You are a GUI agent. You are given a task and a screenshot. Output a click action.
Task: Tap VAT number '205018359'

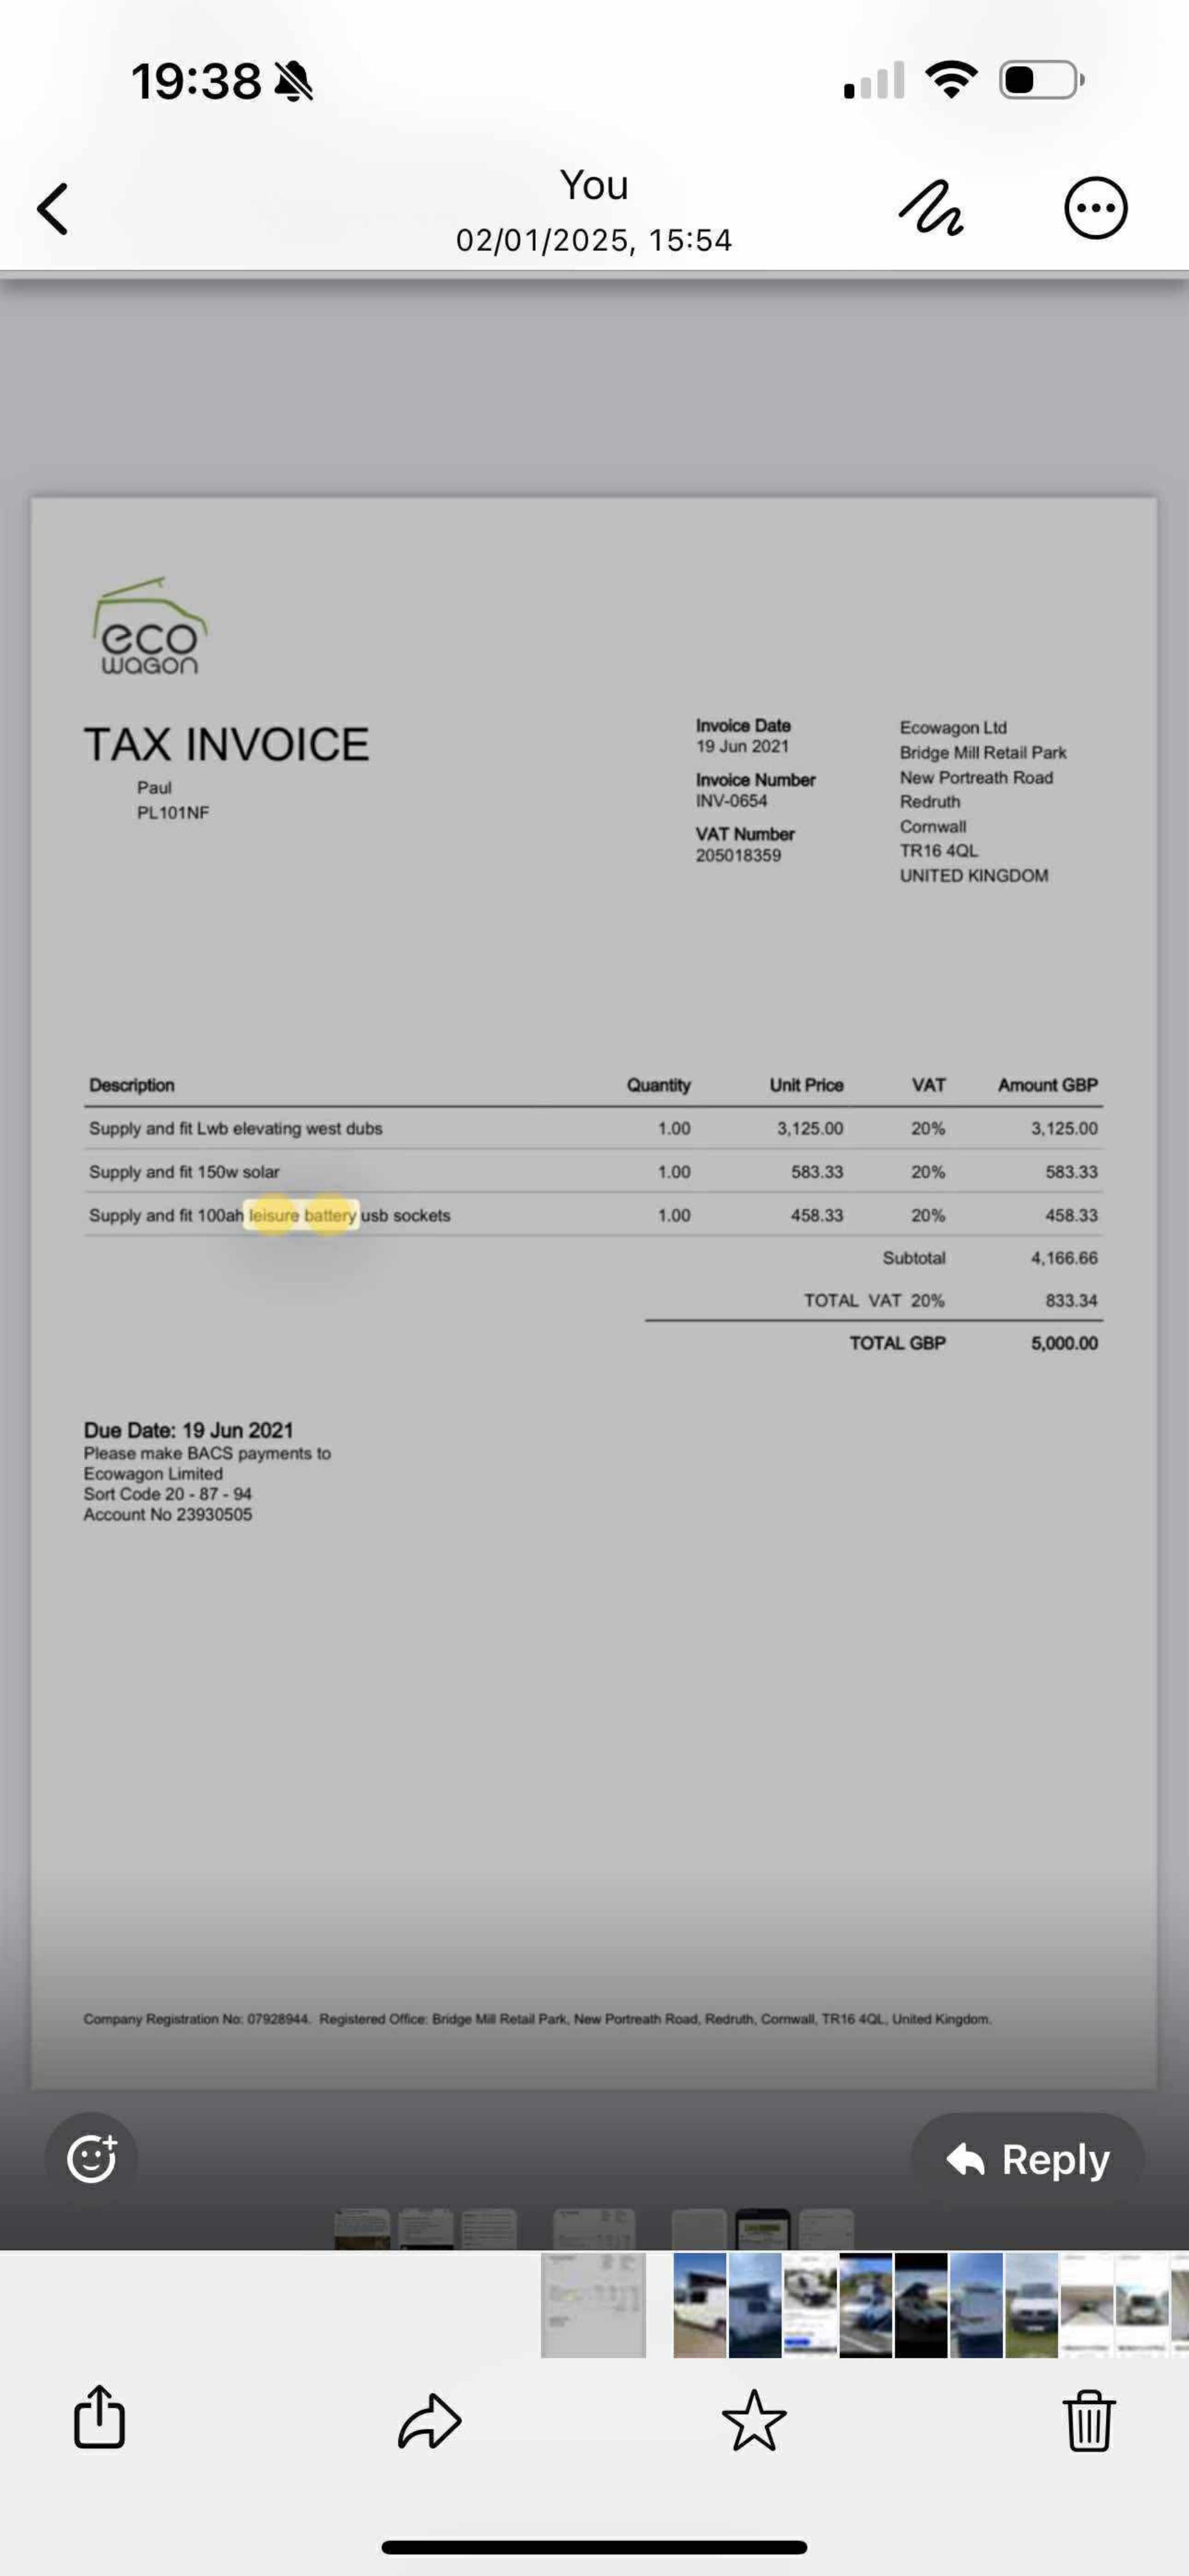[738, 855]
